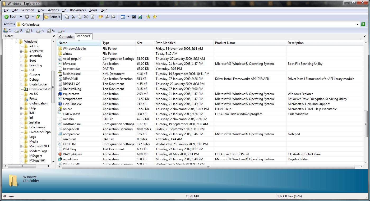Open the Views dropdown arrow
This screenshot has height=201, width=370.
(128, 17)
